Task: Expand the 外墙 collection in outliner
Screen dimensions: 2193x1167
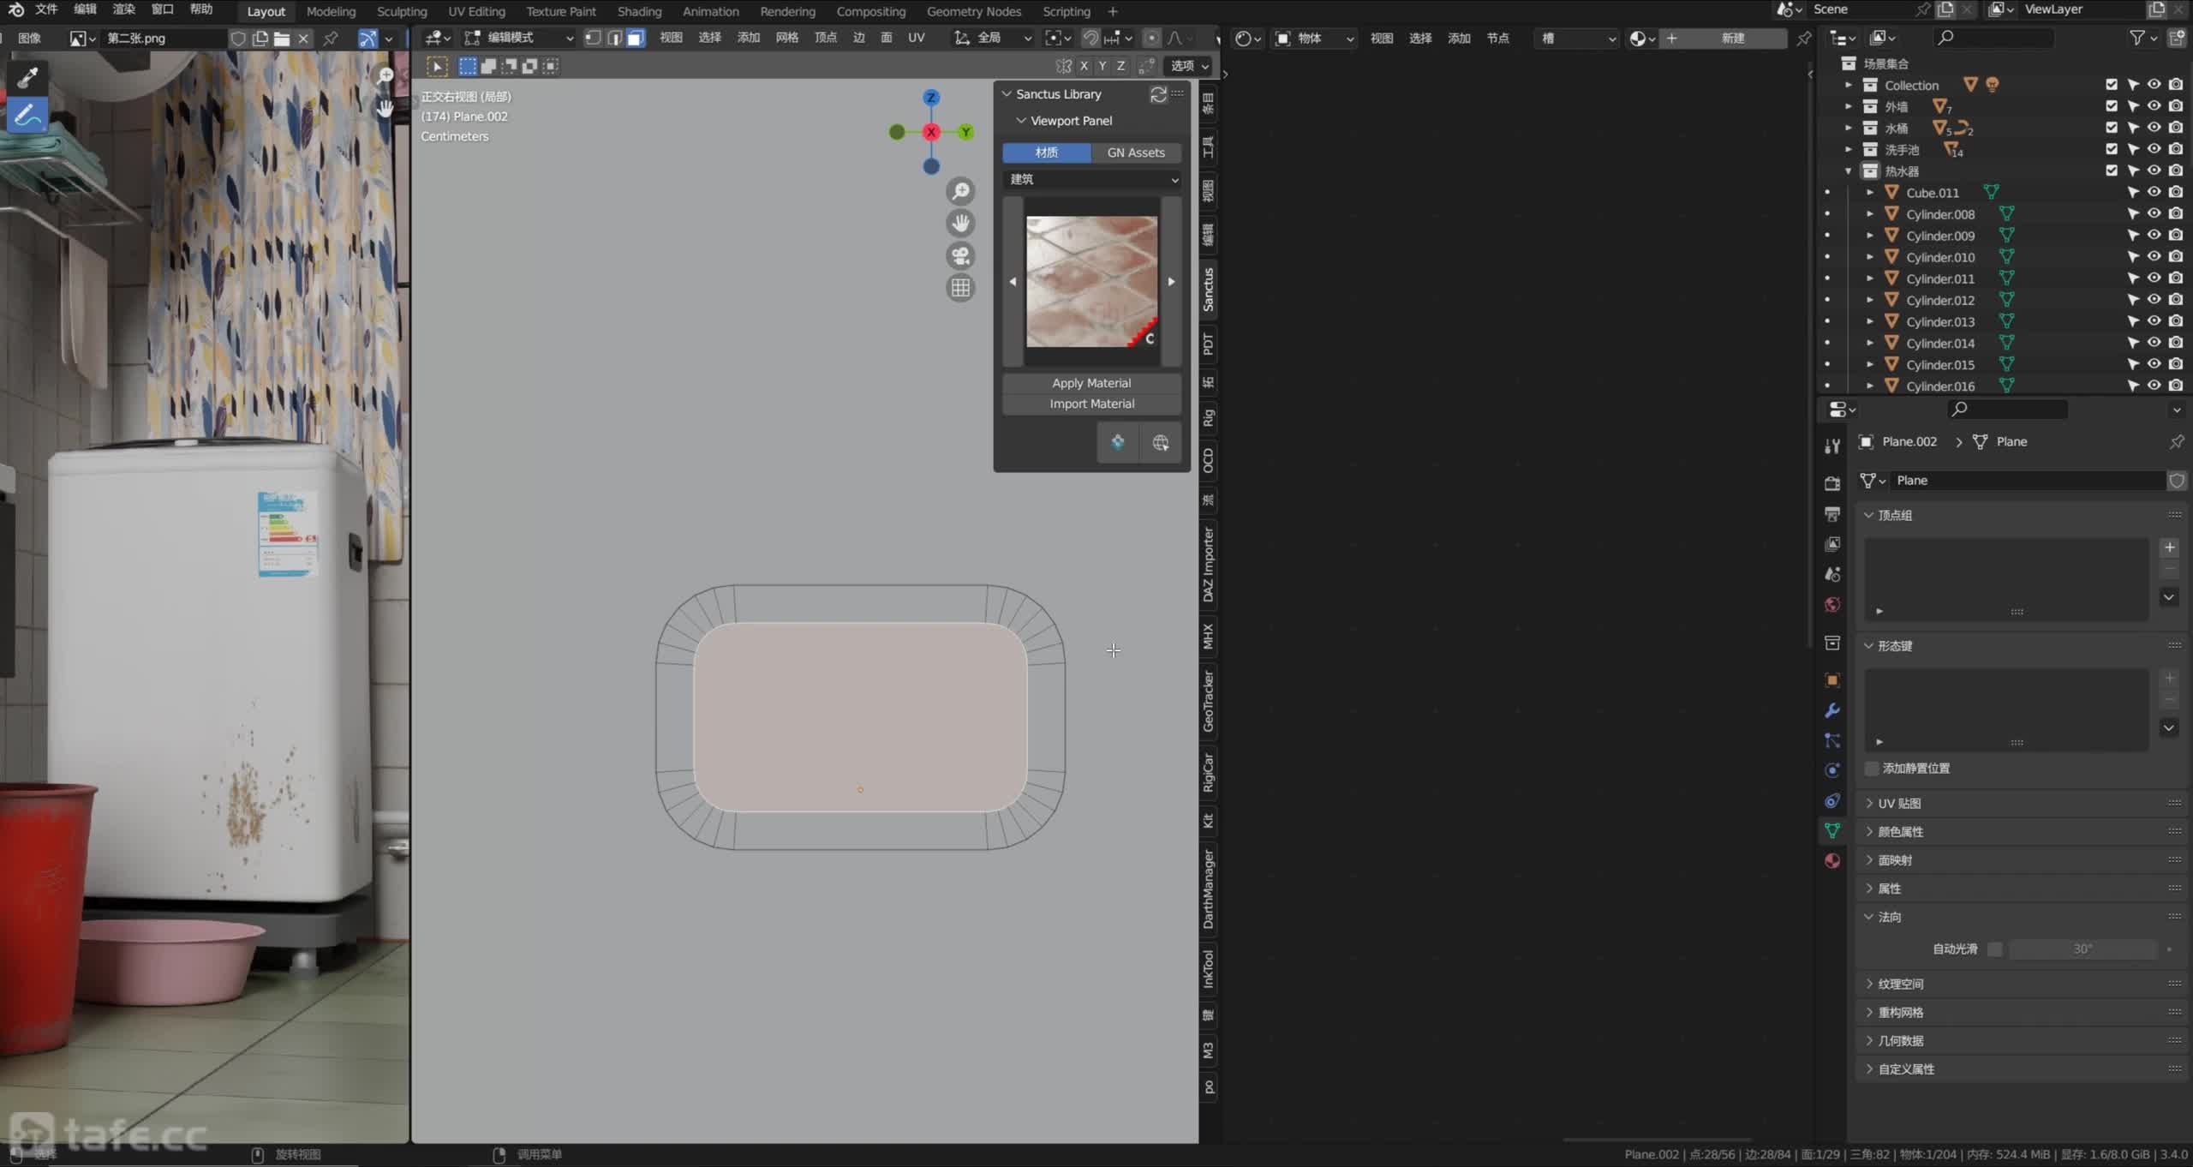Action: point(1848,106)
